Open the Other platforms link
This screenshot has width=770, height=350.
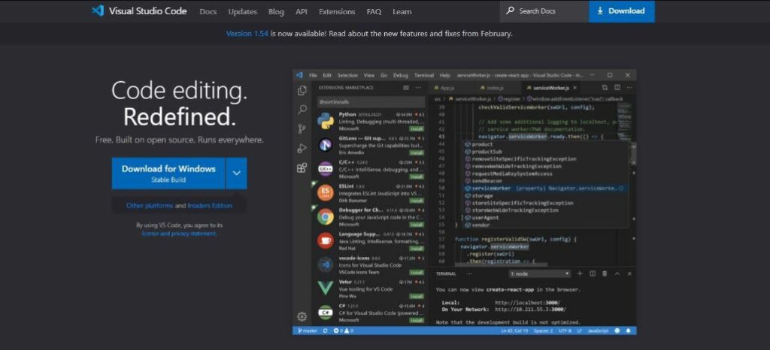point(150,205)
